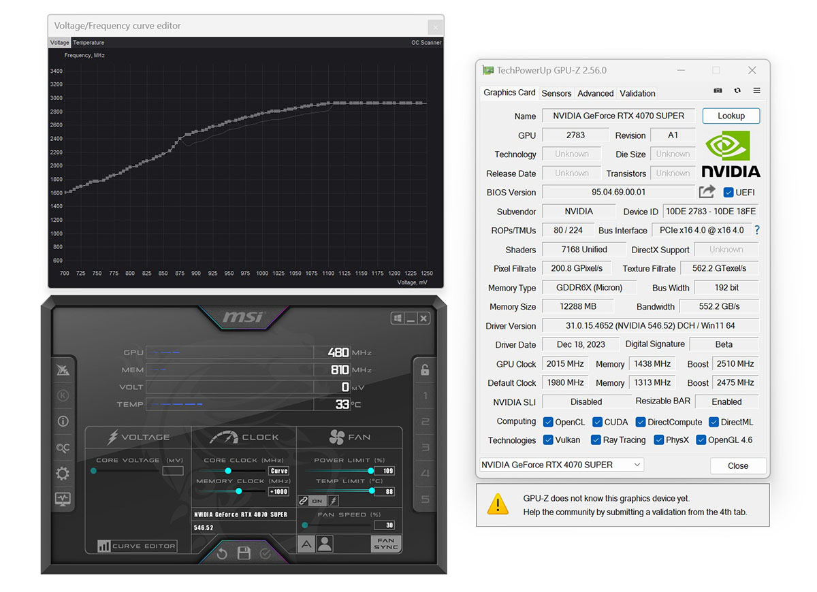Click the GPU-Z Close button
Image resolution: width=817 pixels, height=592 pixels.
(738, 465)
